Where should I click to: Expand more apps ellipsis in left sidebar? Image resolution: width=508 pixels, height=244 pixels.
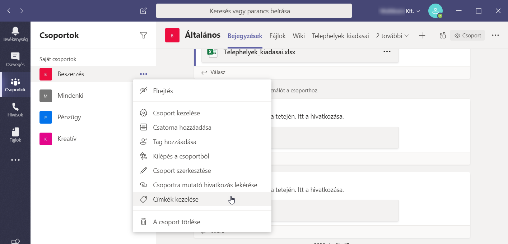[15, 160]
